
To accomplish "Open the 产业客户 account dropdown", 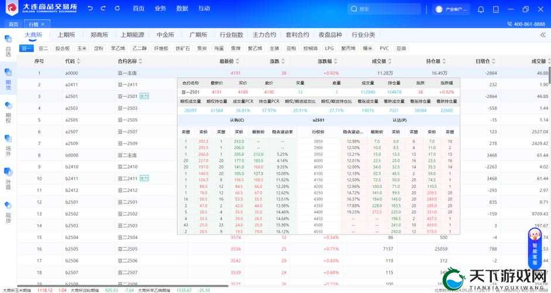I will pyautogui.click(x=451, y=9).
